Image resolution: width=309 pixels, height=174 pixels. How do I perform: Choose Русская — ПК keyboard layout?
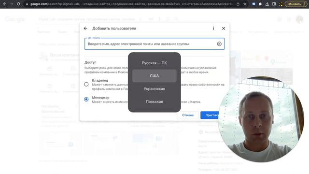(x=154, y=63)
